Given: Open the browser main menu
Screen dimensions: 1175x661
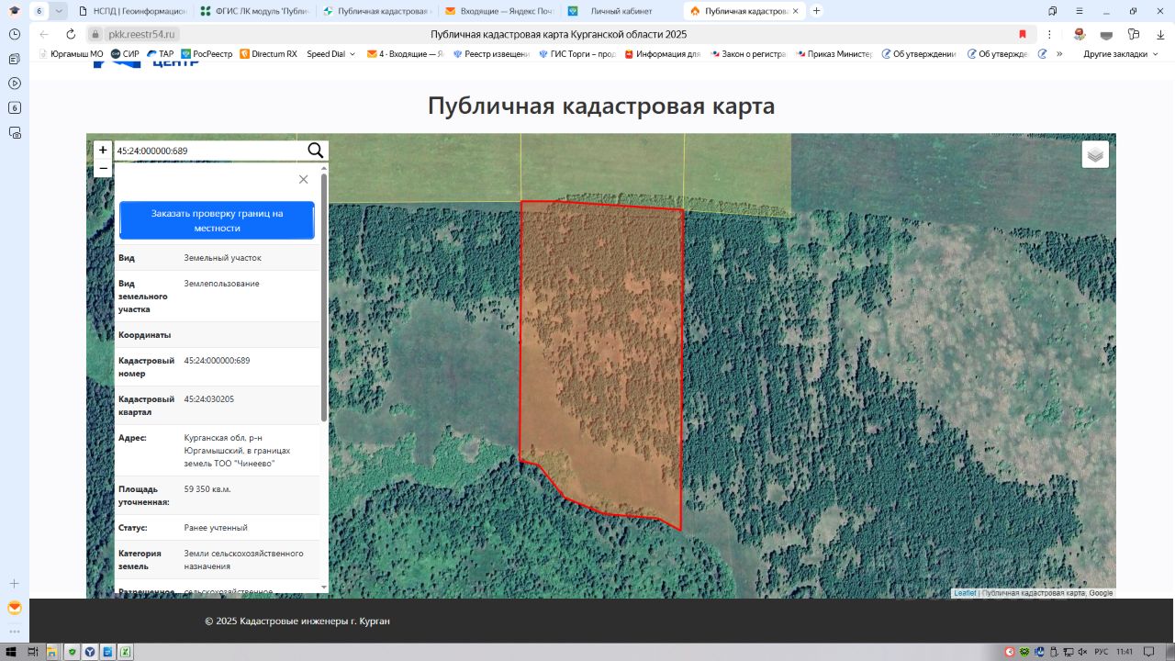Looking at the screenshot, I should pos(1079,11).
